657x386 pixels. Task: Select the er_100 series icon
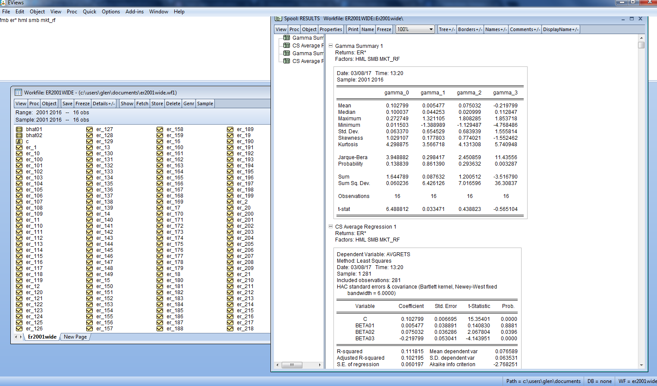pyautogui.click(x=19, y=160)
